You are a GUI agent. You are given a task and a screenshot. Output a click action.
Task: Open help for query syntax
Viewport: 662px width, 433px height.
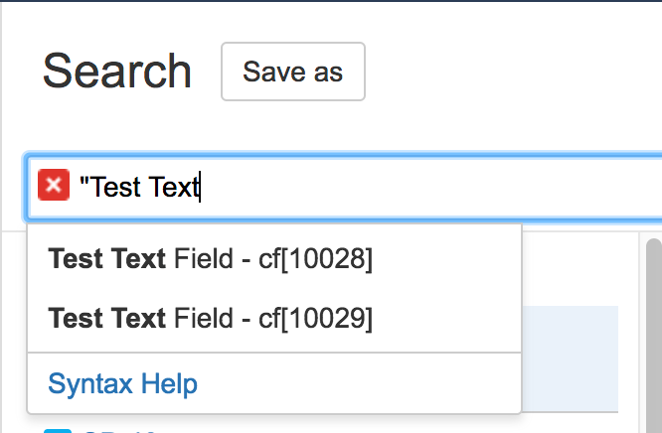pos(122,383)
